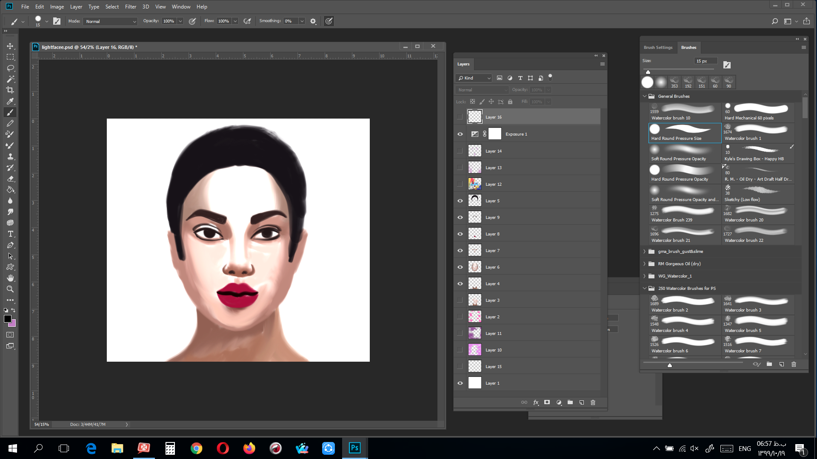Show Layer 14 visibility

[460, 151]
